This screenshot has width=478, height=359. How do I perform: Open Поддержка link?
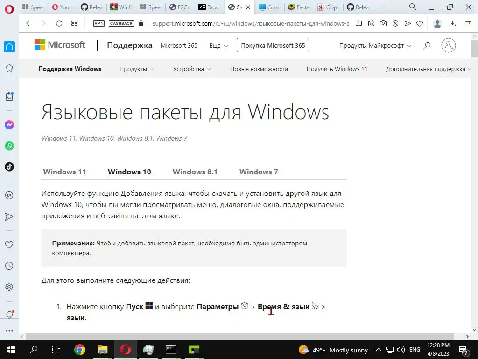click(x=130, y=45)
